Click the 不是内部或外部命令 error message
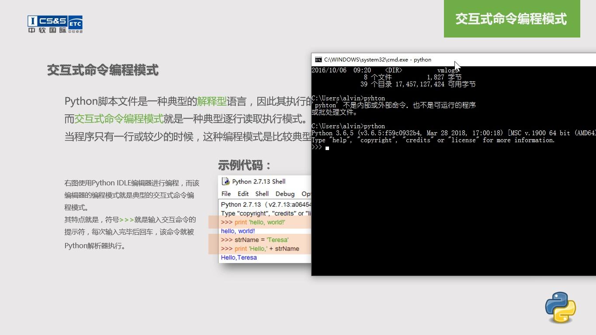 coord(395,105)
